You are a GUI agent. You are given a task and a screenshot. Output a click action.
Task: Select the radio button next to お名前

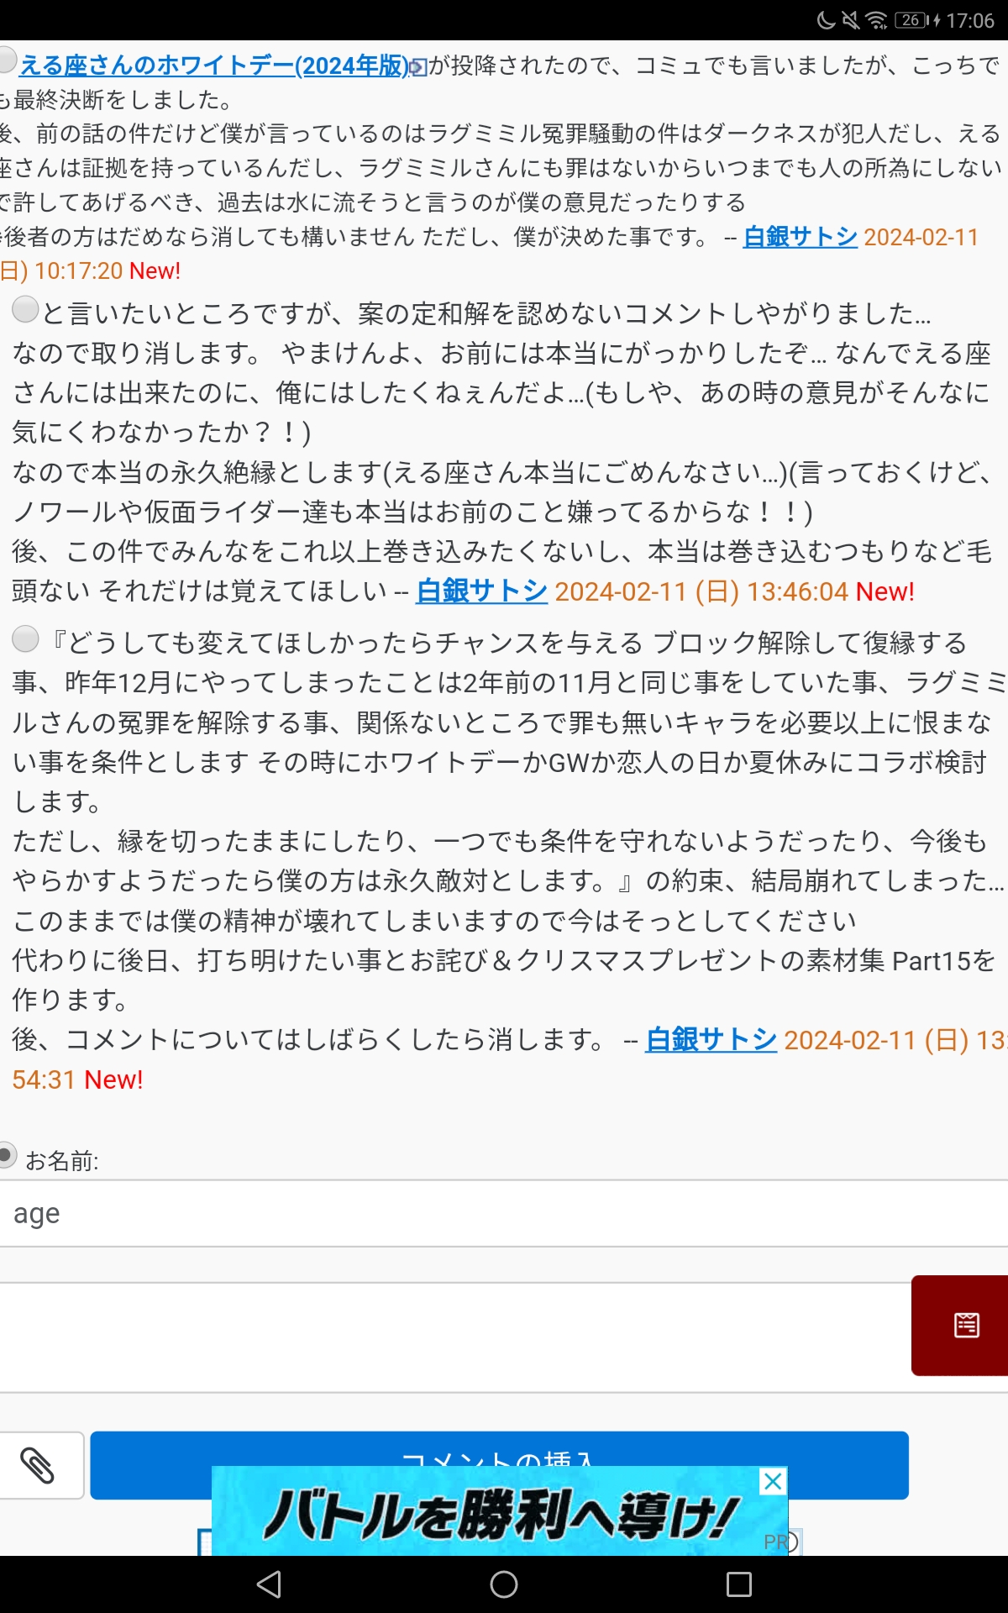click(7, 1154)
